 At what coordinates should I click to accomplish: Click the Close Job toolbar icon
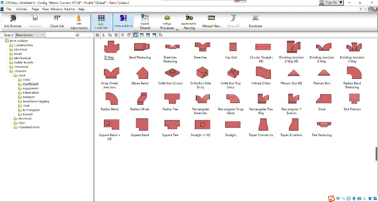[x=57, y=22]
